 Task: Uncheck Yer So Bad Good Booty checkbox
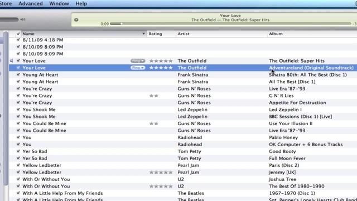point(18,151)
